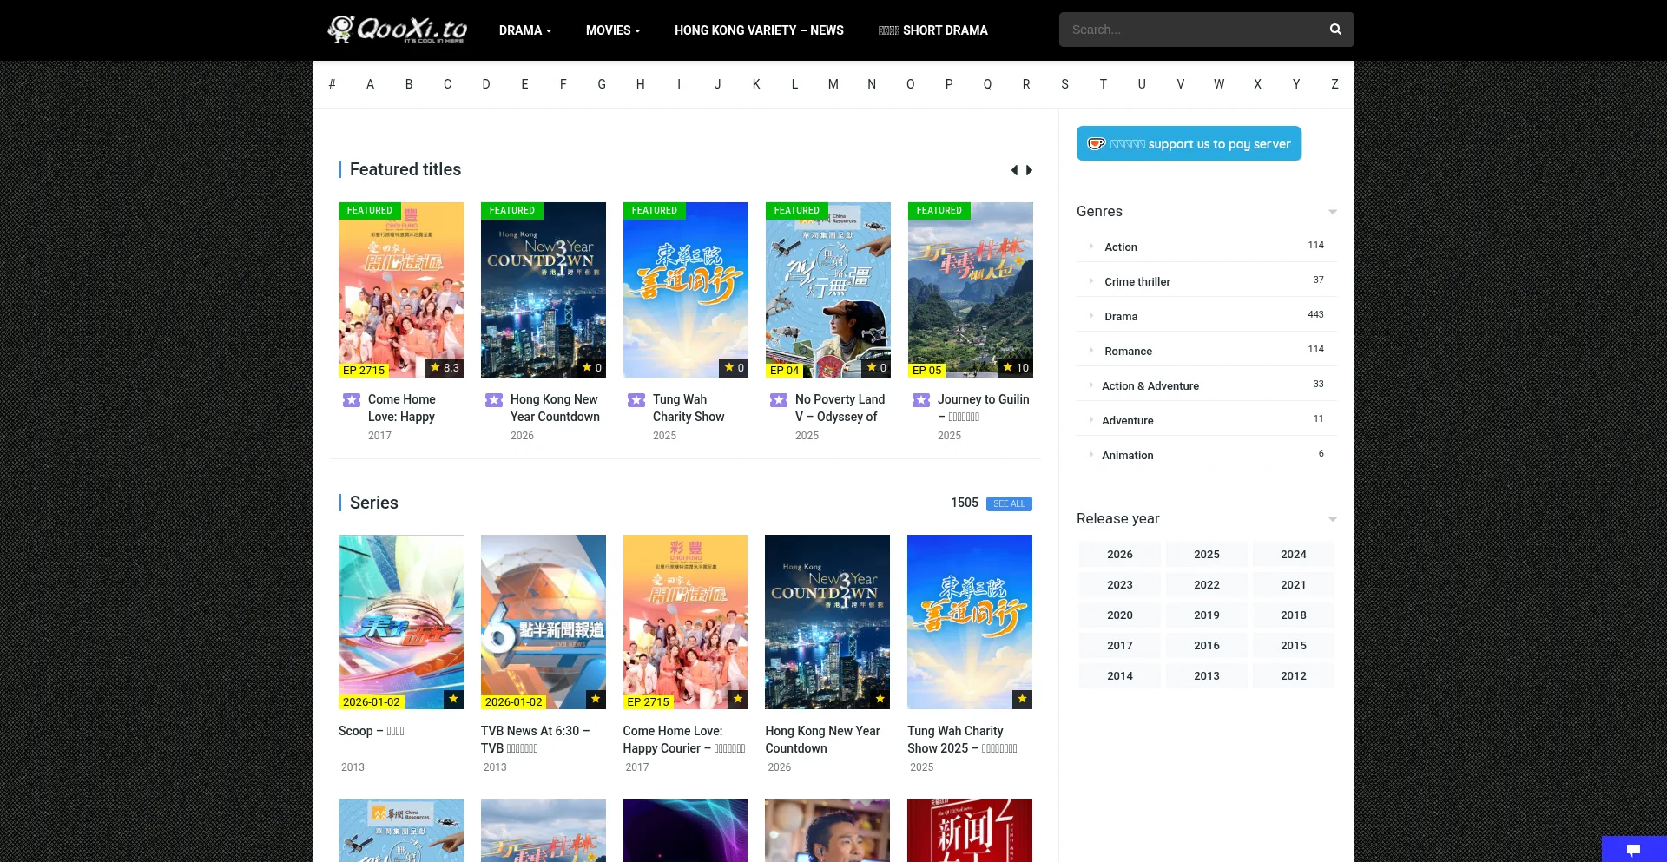This screenshot has width=1667, height=862.
Task: Open the Short Drama menu item
Action: (x=932, y=30)
